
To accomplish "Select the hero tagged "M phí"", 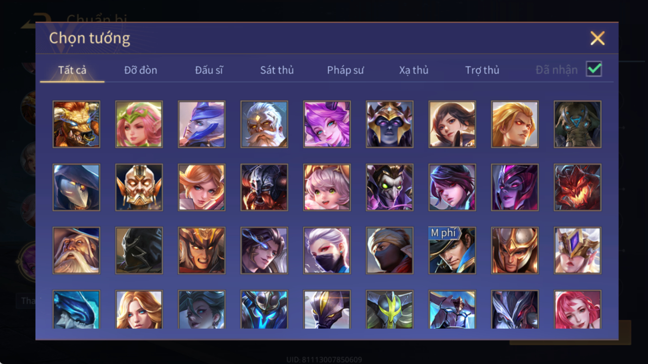I will click(452, 250).
